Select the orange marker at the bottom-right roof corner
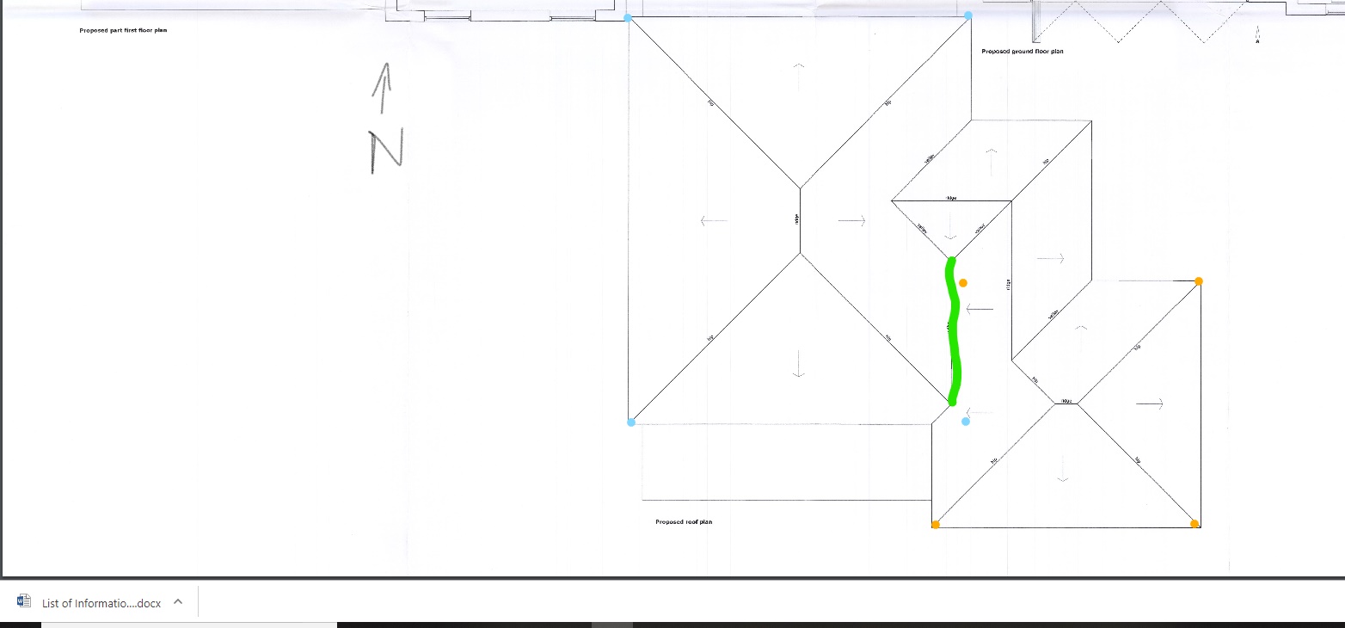 pos(1195,524)
